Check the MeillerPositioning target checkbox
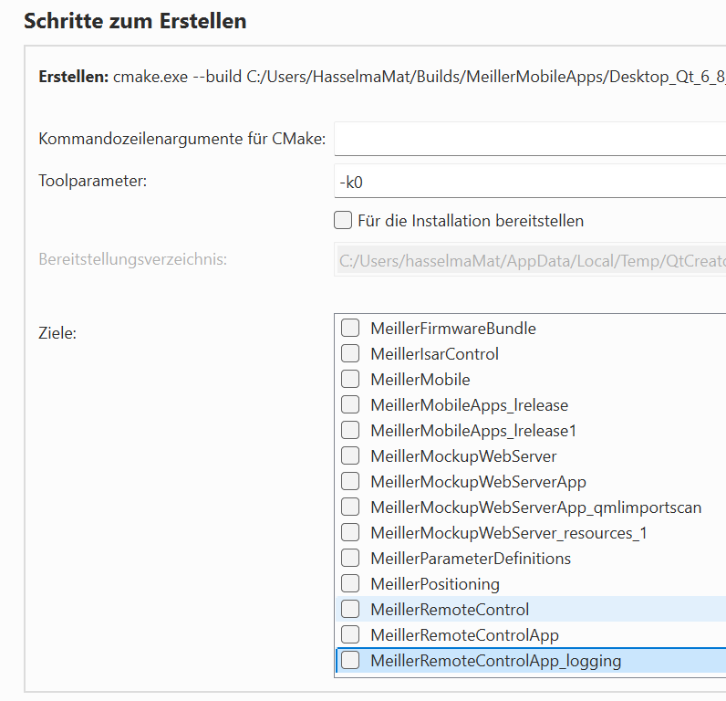 pyautogui.click(x=350, y=583)
